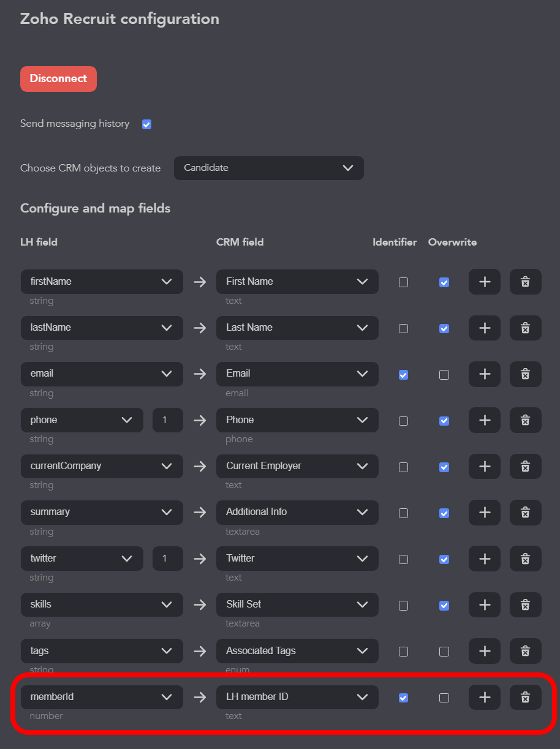This screenshot has height=749, width=560.
Task: Open the Phone CRM field dropdown
Action: 297,420
